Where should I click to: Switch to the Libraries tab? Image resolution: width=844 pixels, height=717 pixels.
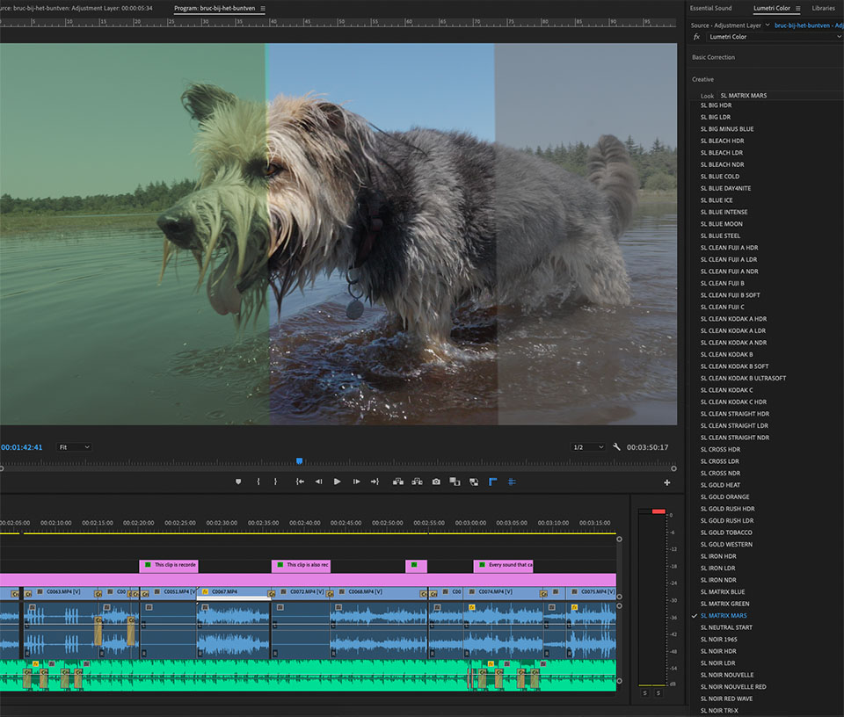(x=823, y=8)
